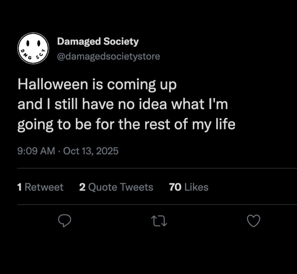
Task: Open the @damagedsocietystore handle link
Action: click(108, 56)
